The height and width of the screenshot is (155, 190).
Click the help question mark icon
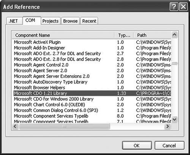(174, 6)
